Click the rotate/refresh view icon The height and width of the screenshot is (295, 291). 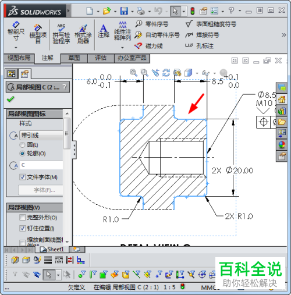(166, 73)
